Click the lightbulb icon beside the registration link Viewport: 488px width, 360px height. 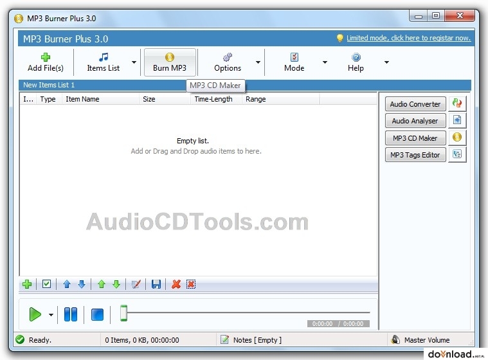click(x=340, y=39)
